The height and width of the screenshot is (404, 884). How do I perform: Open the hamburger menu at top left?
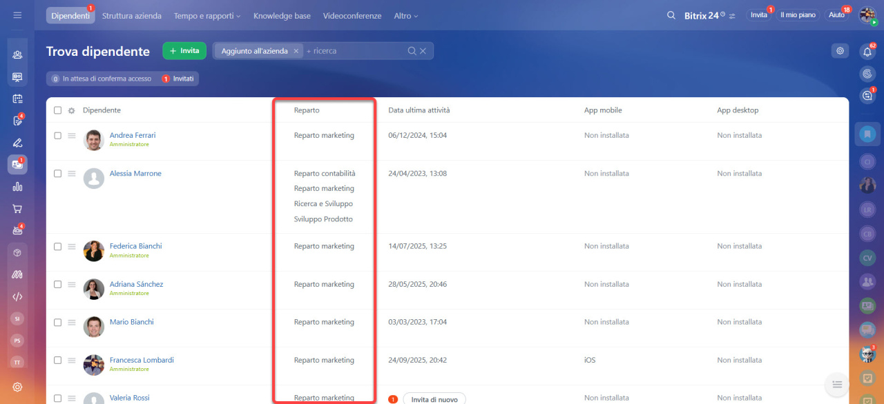click(x=17, y=15)
